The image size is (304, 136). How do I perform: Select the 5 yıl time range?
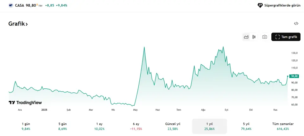[x=246, y=126]
